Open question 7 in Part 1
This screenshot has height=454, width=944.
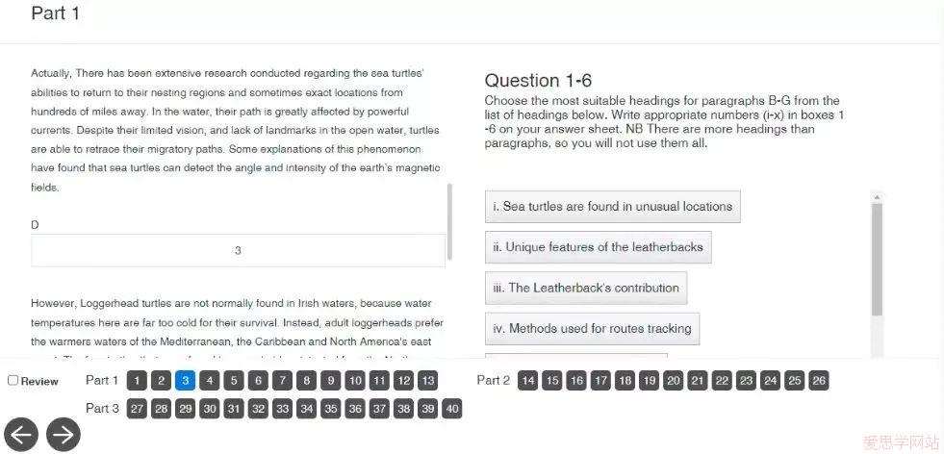point(282,381)
